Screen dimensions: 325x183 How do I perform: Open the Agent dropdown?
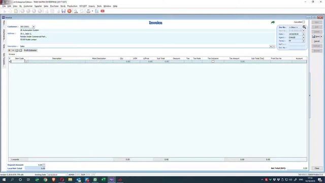pyautogui.click(x=304, y=38)
